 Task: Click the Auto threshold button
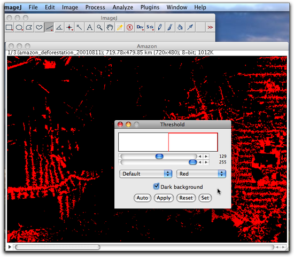click(142, 198)
